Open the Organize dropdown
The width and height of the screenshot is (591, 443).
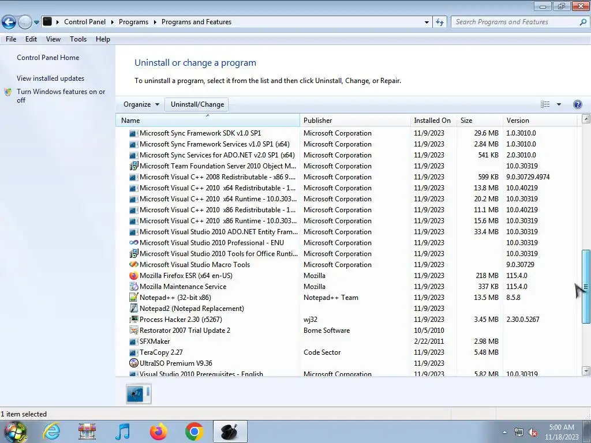[x=141, y=104]
